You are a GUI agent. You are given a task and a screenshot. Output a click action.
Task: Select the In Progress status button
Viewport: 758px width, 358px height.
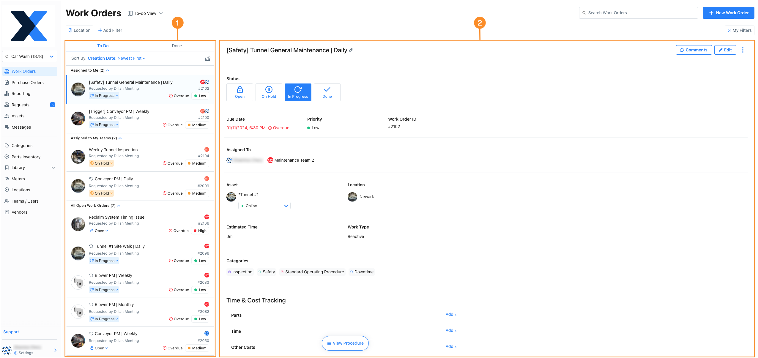coord(298,92)
